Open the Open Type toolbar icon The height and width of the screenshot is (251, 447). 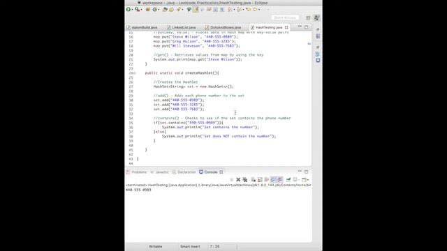(165, 9)
